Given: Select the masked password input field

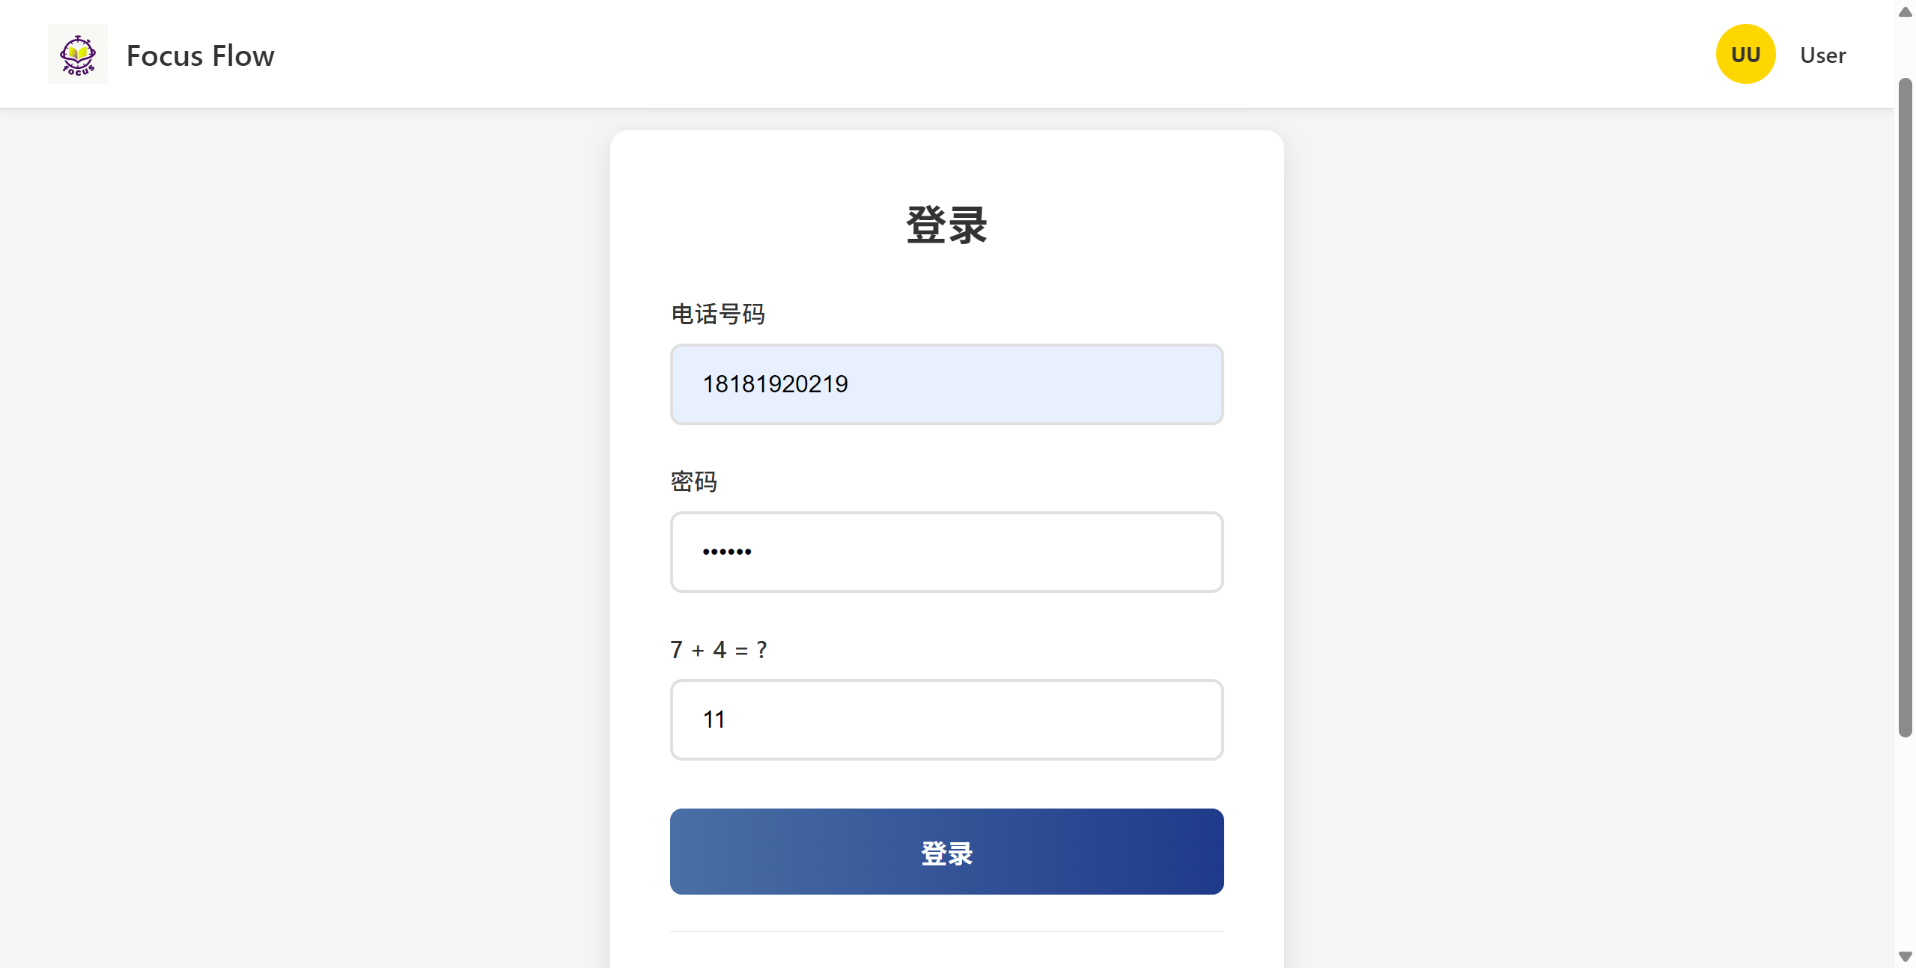Looking at the screenshot, I should coord(946,552).
